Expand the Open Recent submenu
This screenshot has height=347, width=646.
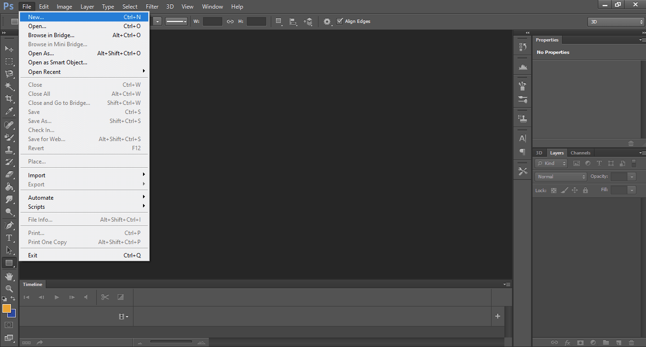click(x=84, y=72)
